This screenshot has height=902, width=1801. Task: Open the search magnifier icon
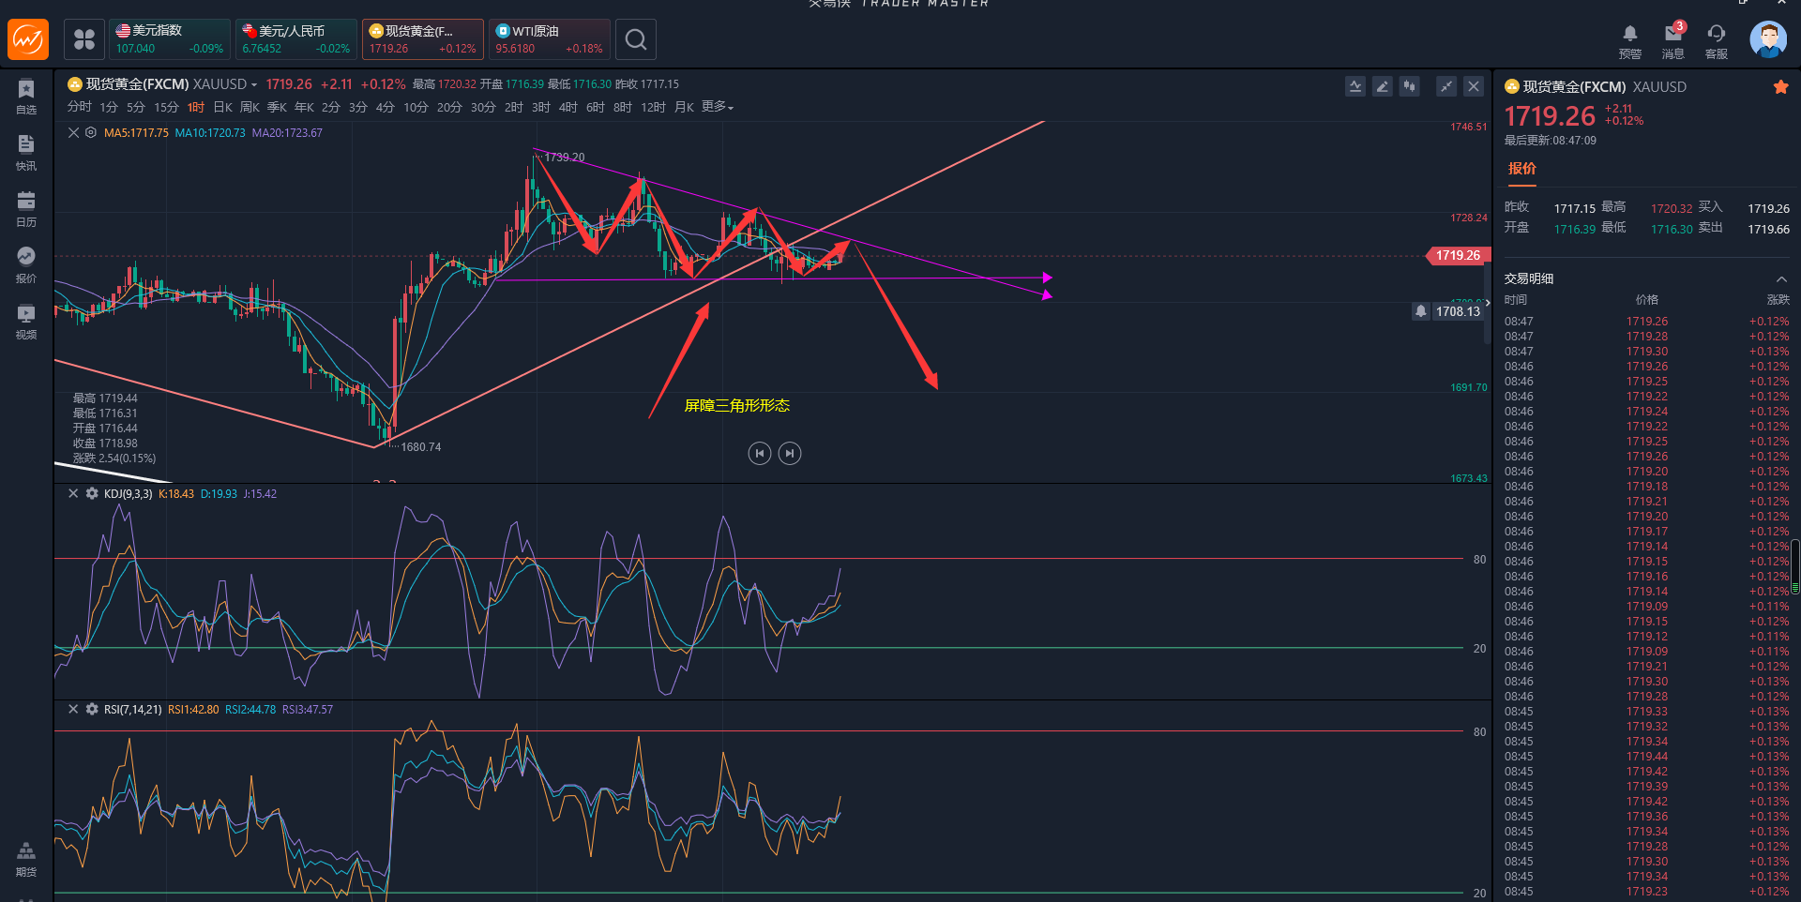(x=636, y=39)
